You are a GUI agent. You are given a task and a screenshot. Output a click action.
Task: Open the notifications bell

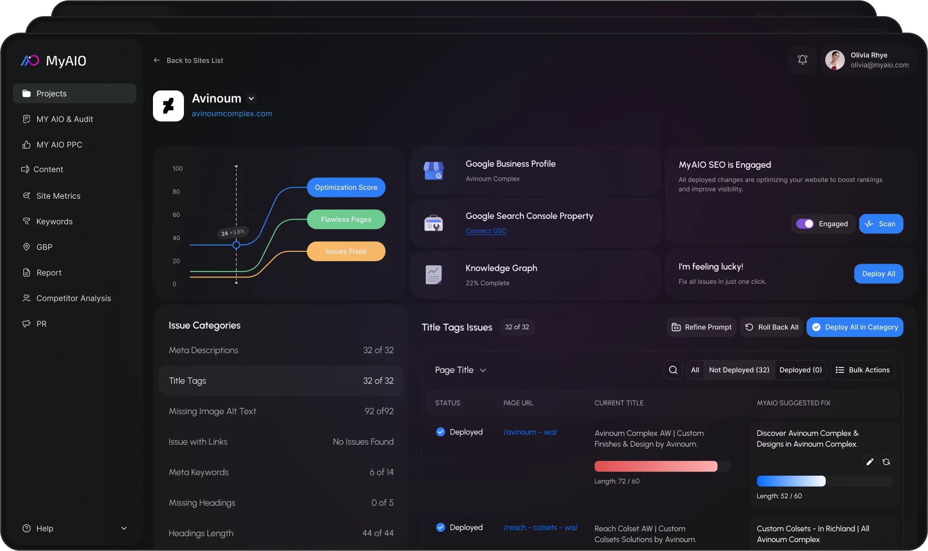pyautogui.click(x=802, y=60)
